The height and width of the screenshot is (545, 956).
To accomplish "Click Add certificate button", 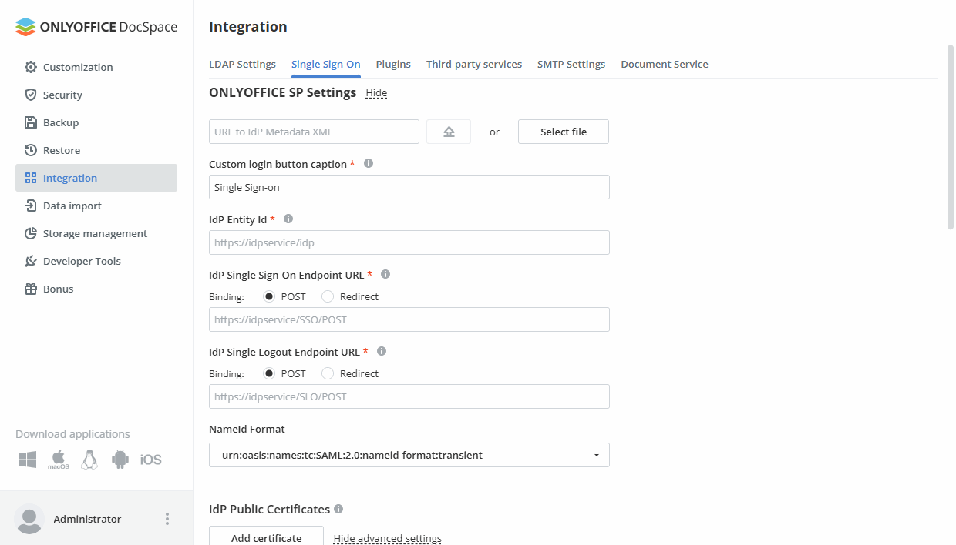I will [x=266, y=537].
